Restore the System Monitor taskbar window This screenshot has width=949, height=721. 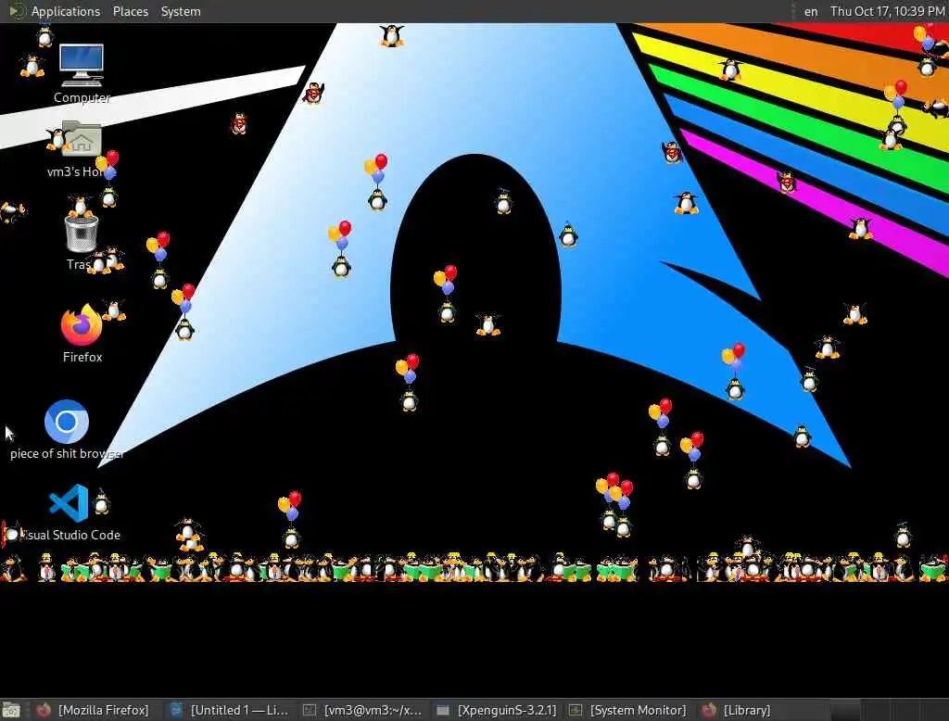click(x=628, y=710)
